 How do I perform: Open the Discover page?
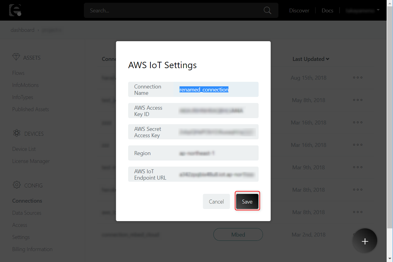coord(299,11)
